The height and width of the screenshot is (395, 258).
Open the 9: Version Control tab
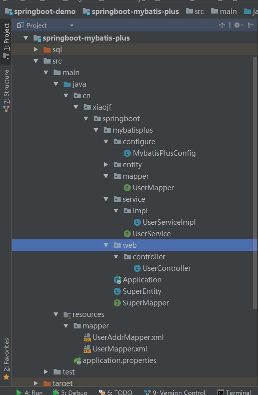point(174,392)
